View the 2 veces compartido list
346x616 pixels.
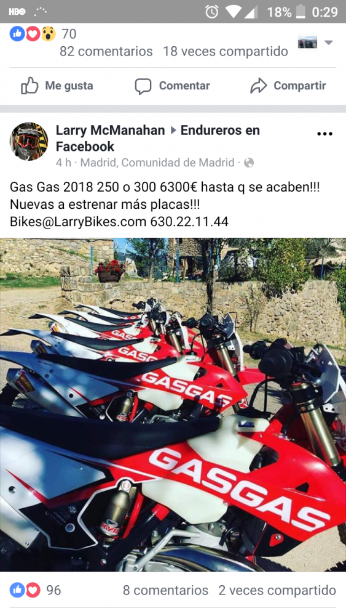pyautogui.click(x=277, y=590)
